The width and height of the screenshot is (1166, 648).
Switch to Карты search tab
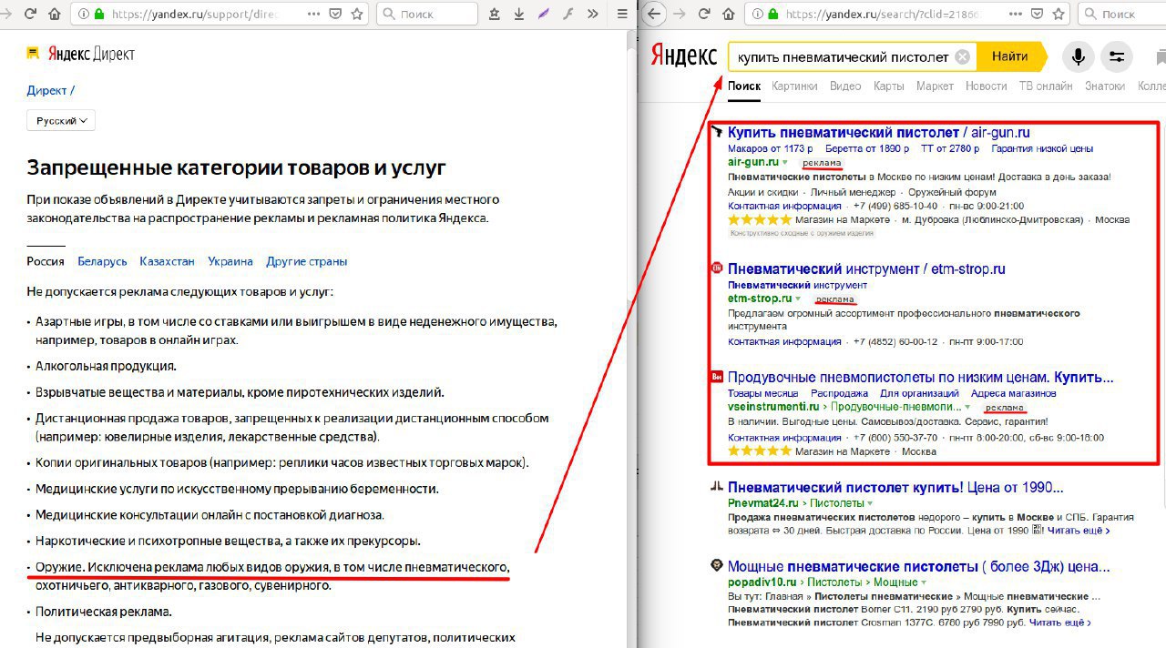(889, 86)
